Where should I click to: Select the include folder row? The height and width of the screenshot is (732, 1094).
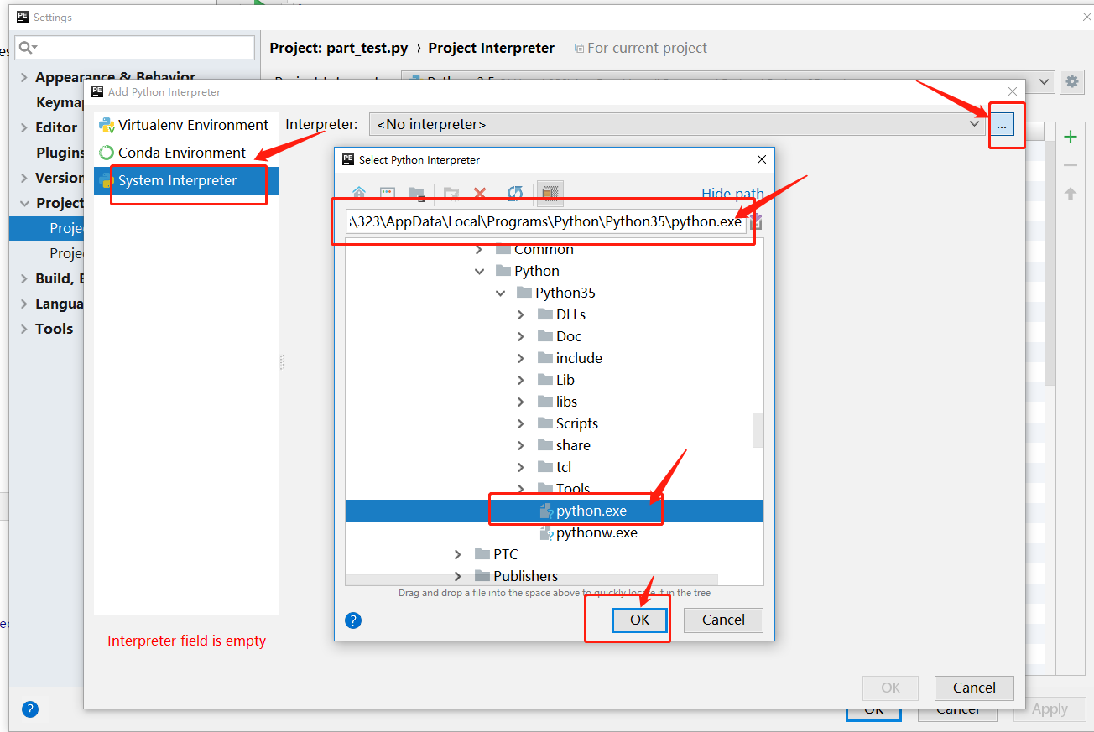(555, 358)
